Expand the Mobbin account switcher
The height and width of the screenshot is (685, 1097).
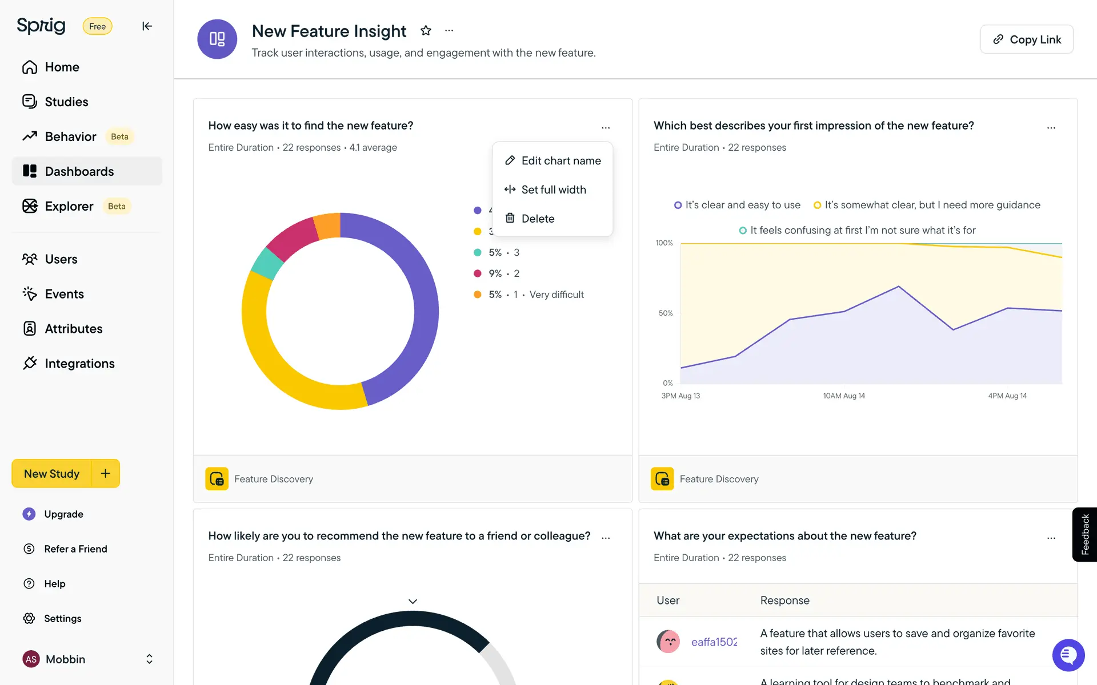tap(149, 659)
